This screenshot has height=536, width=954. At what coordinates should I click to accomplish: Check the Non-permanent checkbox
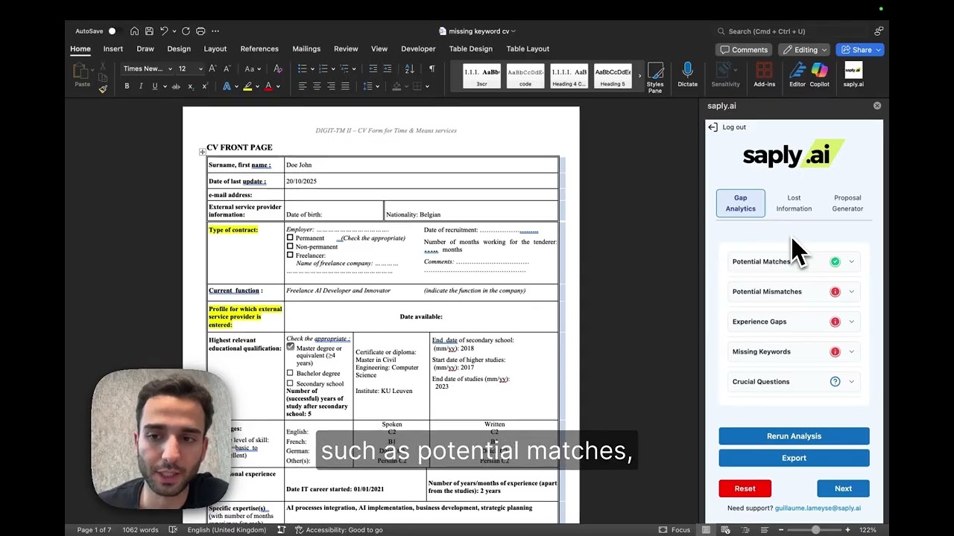click(x=290, y=246)
